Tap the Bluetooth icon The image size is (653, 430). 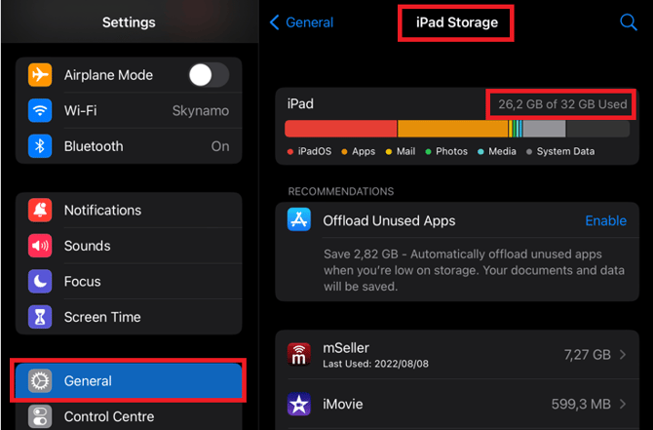click(40, 146)
